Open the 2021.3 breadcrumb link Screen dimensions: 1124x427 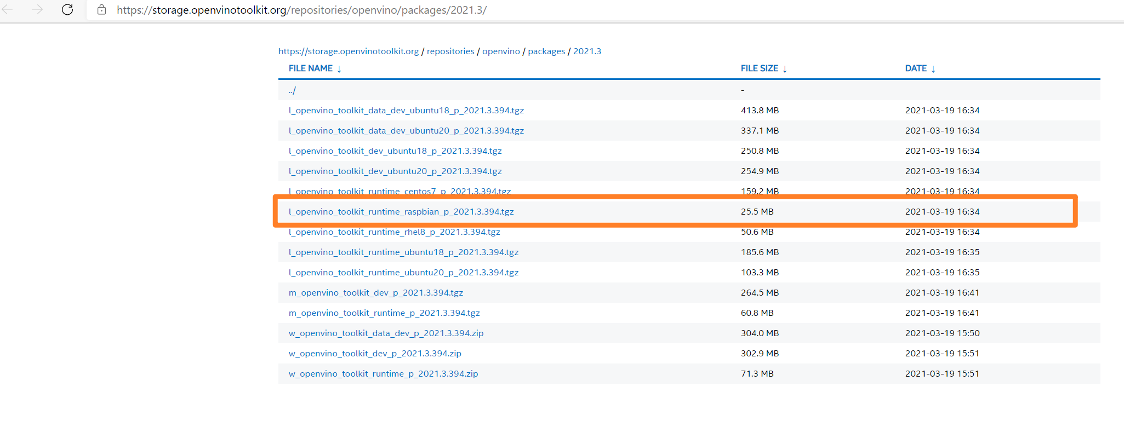(x=587, y=51)
